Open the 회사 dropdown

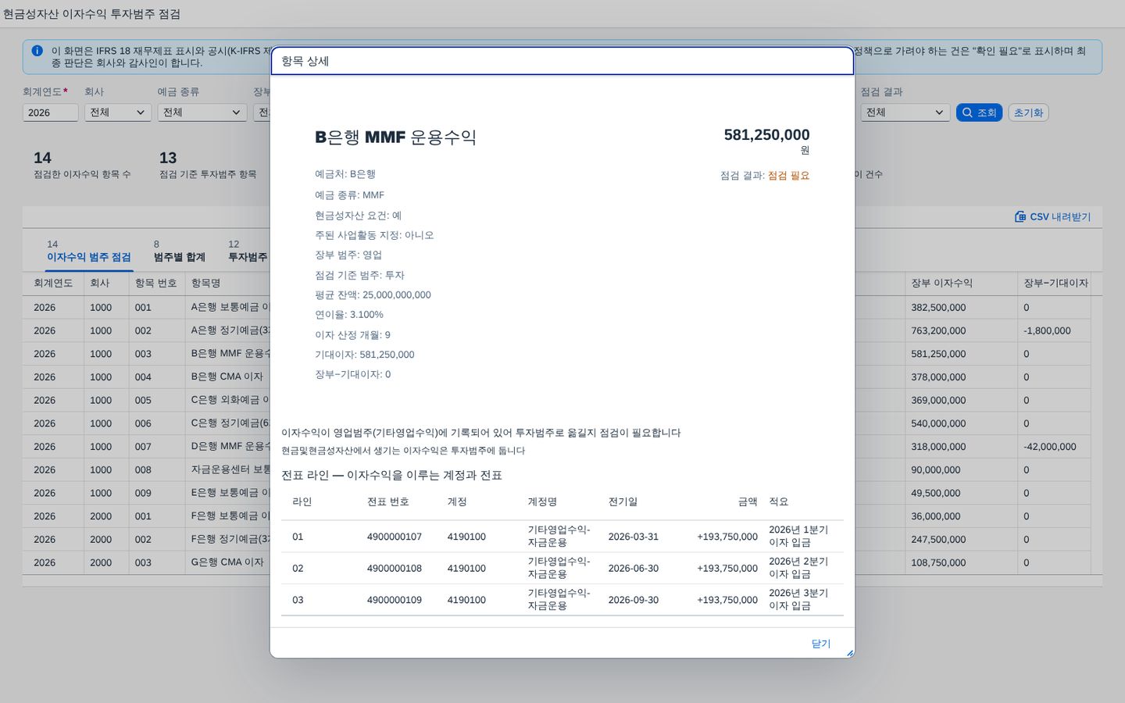point(118,112)
